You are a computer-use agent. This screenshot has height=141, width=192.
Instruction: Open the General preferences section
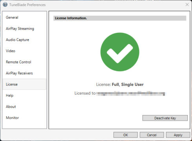[x=24, y=18]
